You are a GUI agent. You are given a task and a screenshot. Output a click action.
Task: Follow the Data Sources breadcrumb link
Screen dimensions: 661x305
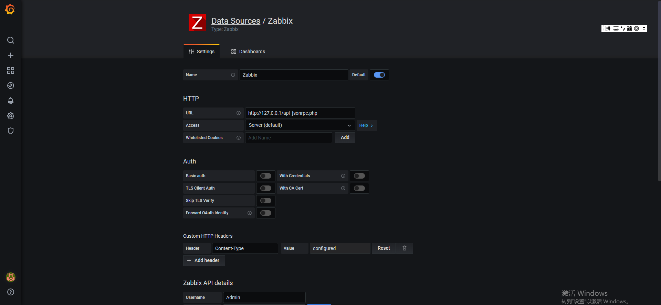click(235, 21)
